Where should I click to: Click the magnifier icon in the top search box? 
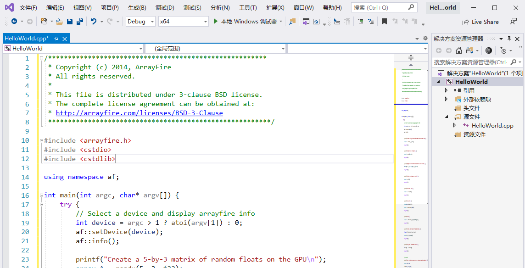tap(411, 7)
